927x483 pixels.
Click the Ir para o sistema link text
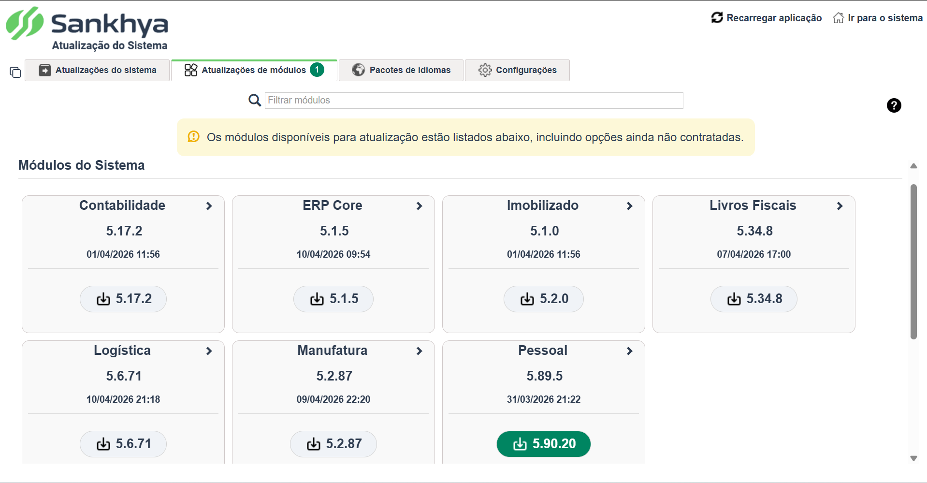coord(885,18)
